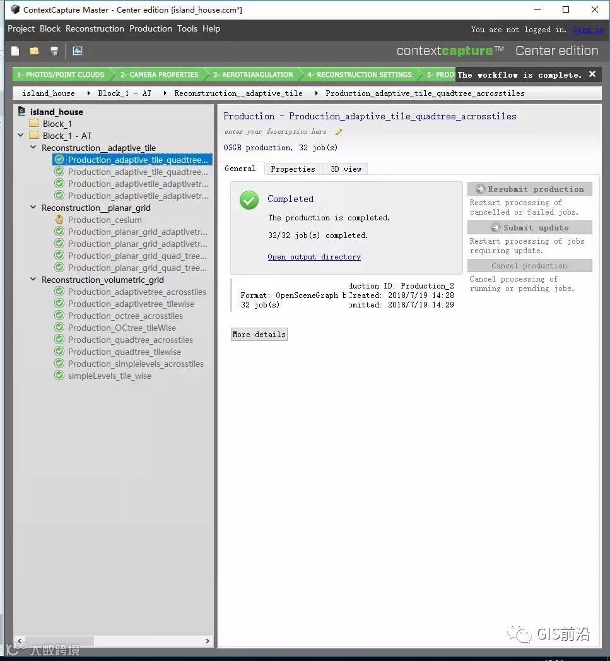The height and width of the screenshot is (661, 610).
Task: Click Reconstruction__adaptive_tile in the breadcrumb
Action: coord(238,93)
